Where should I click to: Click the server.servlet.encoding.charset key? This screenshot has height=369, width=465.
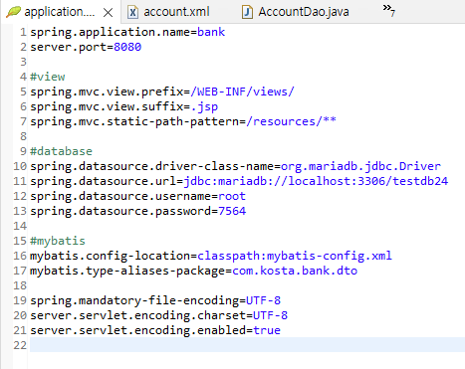[x=137, y=315]
